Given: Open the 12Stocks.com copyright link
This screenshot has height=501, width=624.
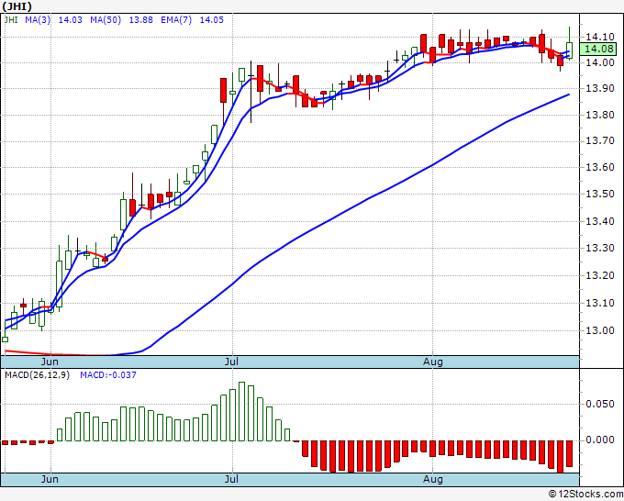Looking at the screenshot, I should click(x=585, y=494).
